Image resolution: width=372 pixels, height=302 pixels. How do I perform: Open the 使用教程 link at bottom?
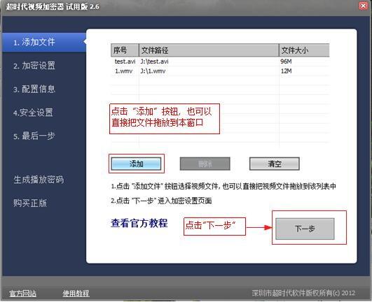[76, 294]
